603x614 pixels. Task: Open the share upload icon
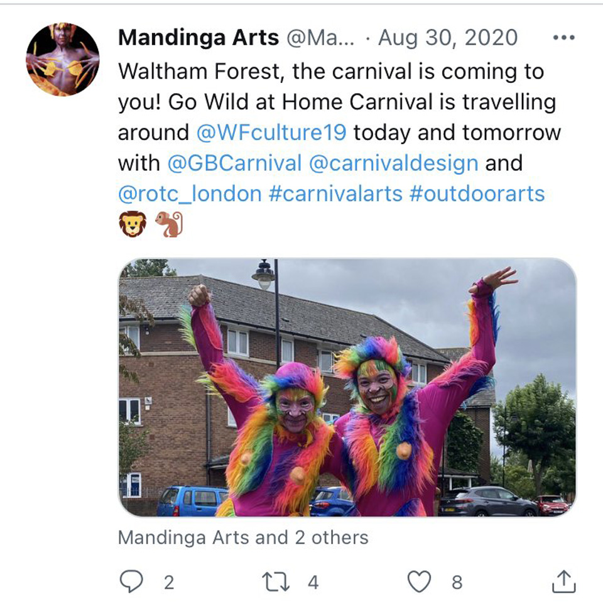click(563, 581)
